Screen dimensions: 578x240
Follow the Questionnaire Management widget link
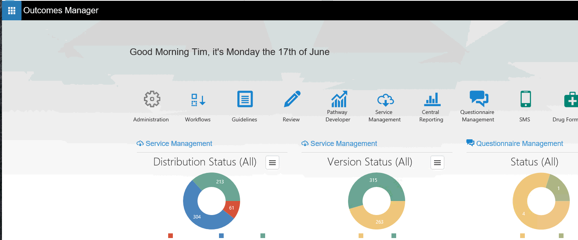519,144
